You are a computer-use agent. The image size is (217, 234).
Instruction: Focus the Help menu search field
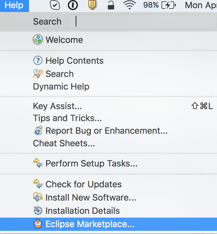tap(142, 21)
